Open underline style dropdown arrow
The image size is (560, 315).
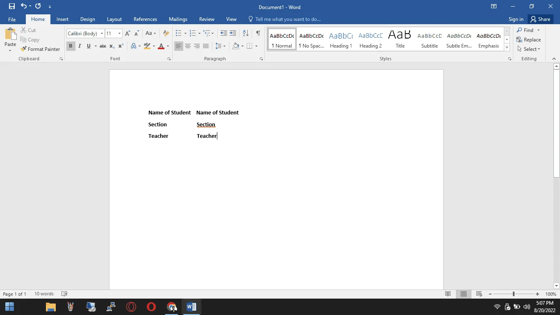(96, 46)
